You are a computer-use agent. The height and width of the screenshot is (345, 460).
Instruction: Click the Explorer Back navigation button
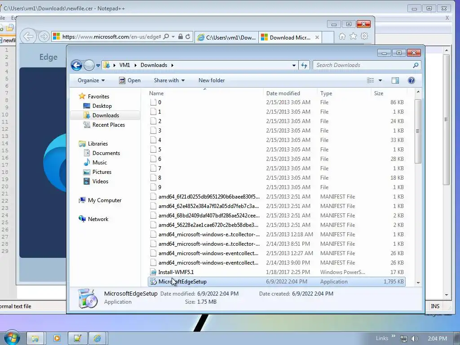coord(76,65)
